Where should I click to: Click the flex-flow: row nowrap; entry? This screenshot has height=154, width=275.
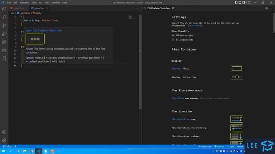[185, 98]
